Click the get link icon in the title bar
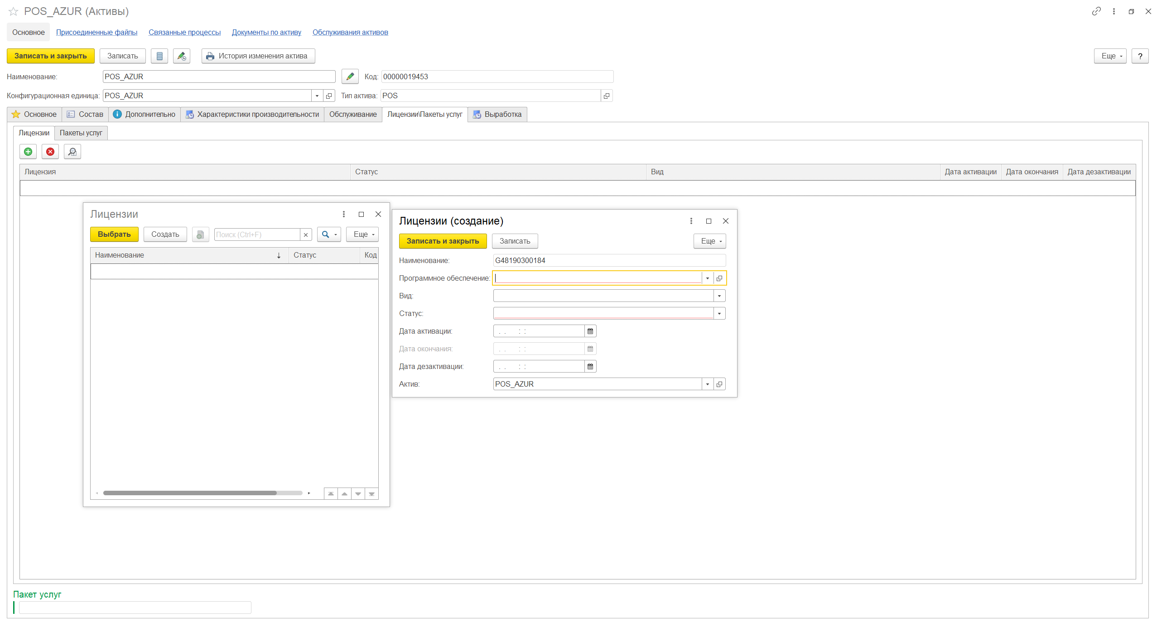Viewport: 1157px width, 622px height. tap(1096, 11)
